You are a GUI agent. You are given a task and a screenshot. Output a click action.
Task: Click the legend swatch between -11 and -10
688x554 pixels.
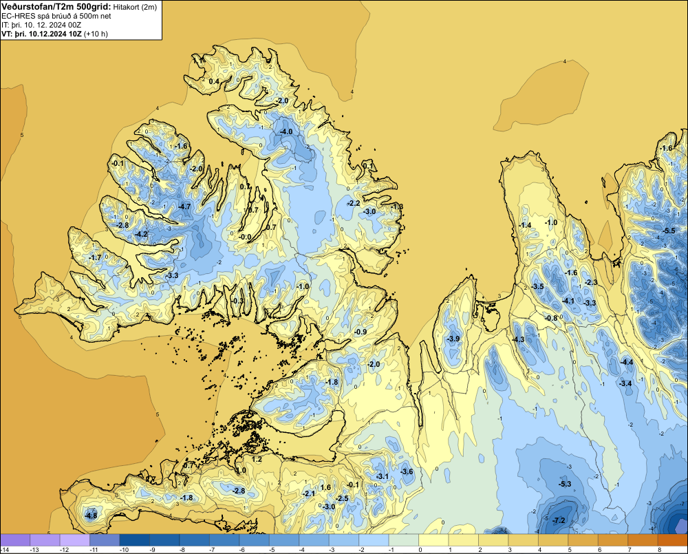coord(105,540)
